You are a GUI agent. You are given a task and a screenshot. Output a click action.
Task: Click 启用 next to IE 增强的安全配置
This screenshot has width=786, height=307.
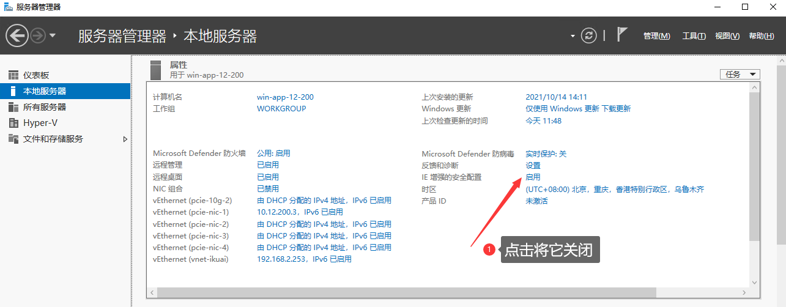point(533,177)
